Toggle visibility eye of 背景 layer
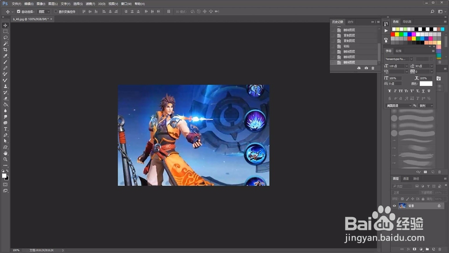The height and width of the screenshot is (253, 449). pyautogui.click(x=394, y=206)
